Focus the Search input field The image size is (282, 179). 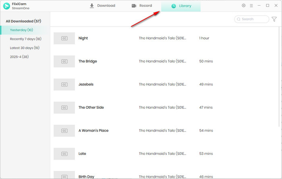[x=252, y=19]
